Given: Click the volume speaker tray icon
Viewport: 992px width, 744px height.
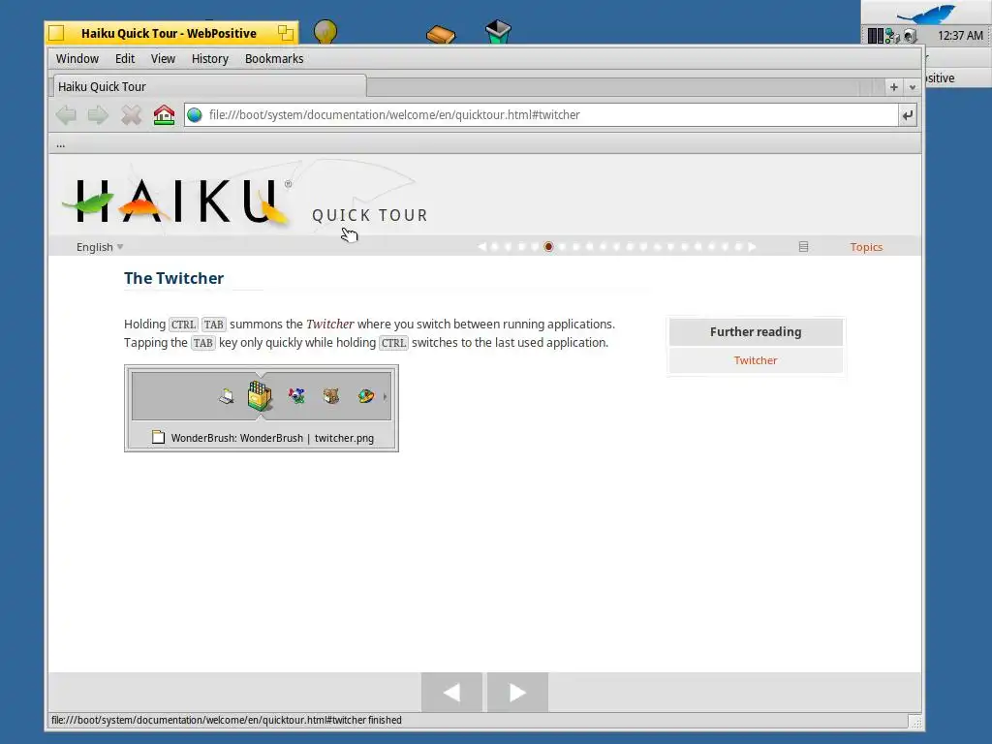Looking at the screenshot, I should (x=911, y=36).
